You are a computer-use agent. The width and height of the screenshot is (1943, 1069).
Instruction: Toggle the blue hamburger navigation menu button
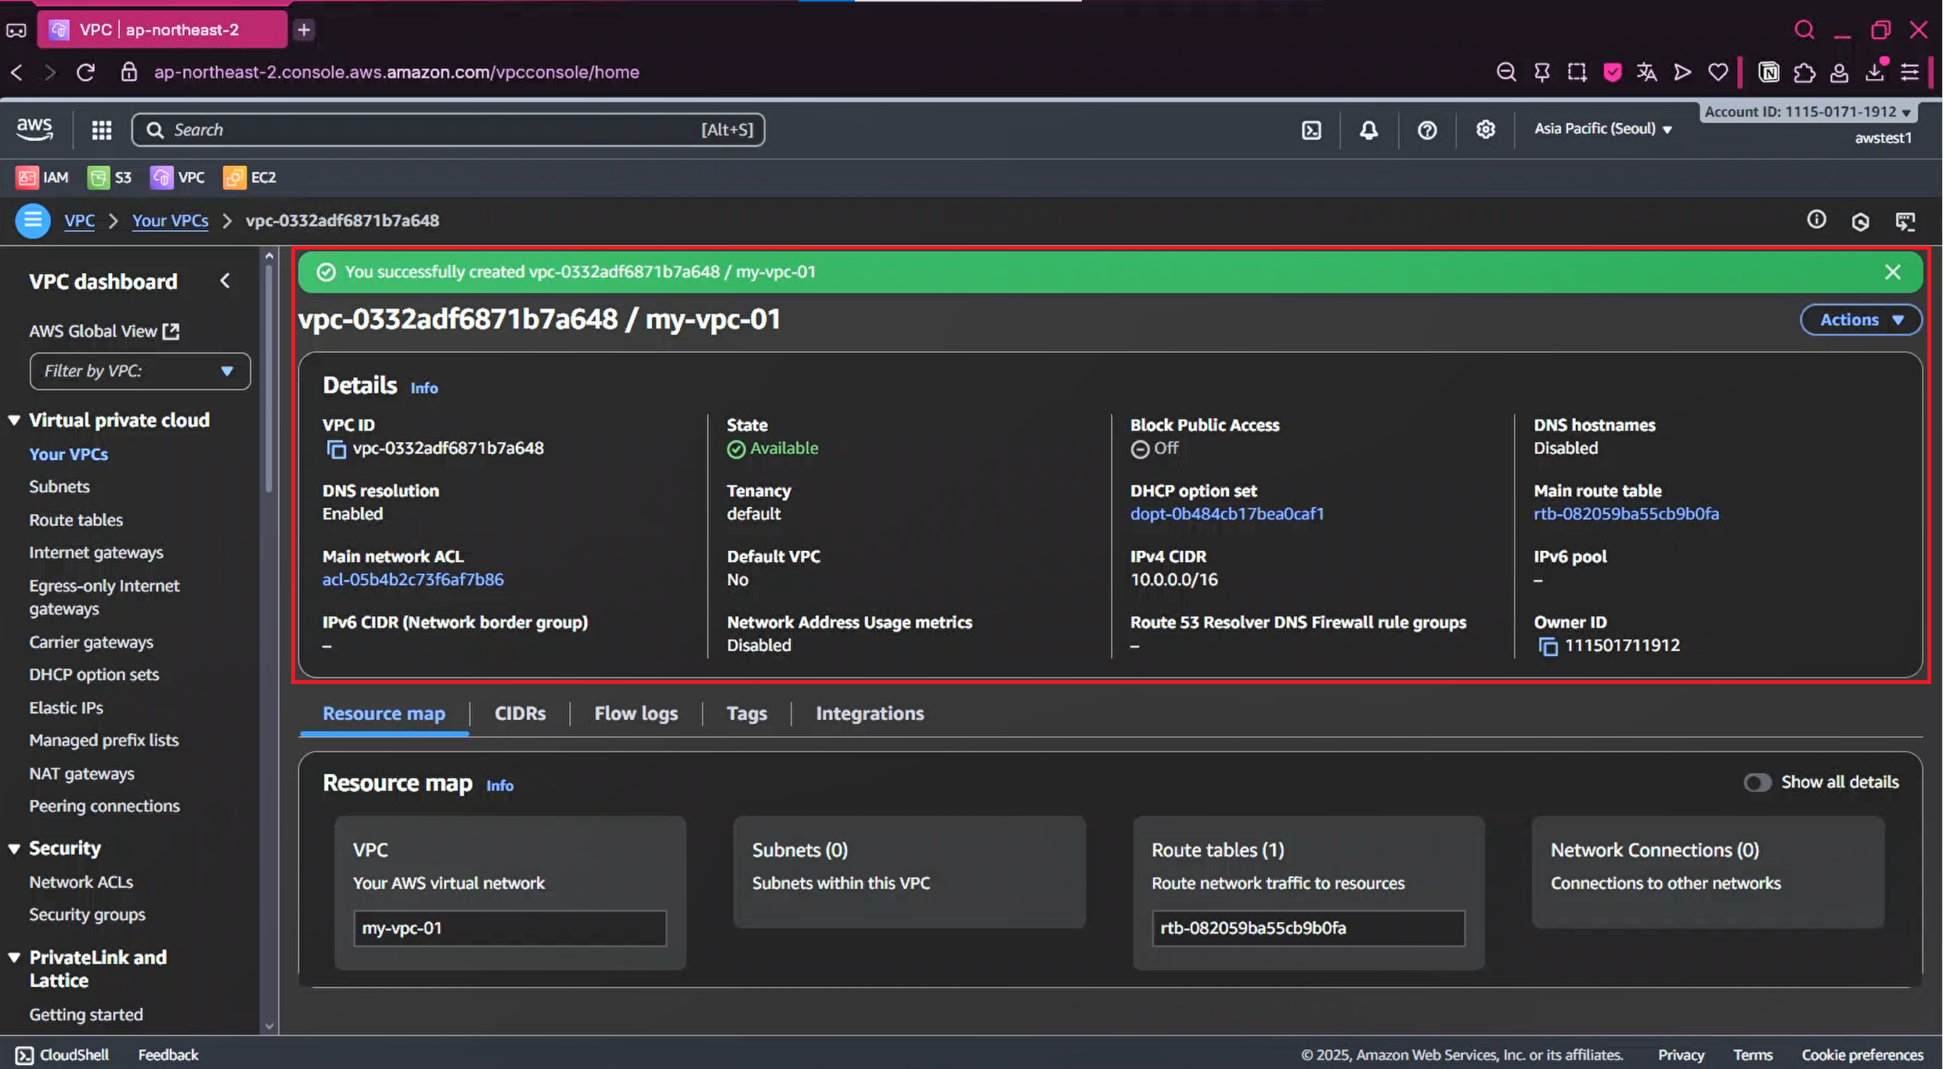click(x=33, y=221)
